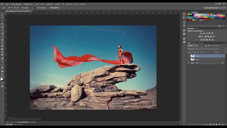Click the feather value input field

click(x=32, y=8)
